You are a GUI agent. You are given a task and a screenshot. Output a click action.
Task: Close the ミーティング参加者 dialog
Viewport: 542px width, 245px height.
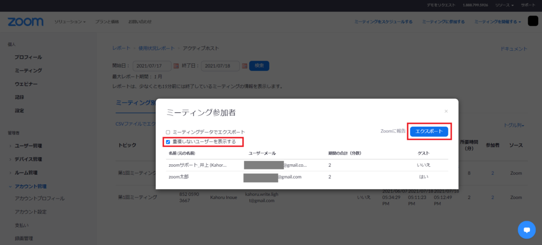[x=446, y=111]
